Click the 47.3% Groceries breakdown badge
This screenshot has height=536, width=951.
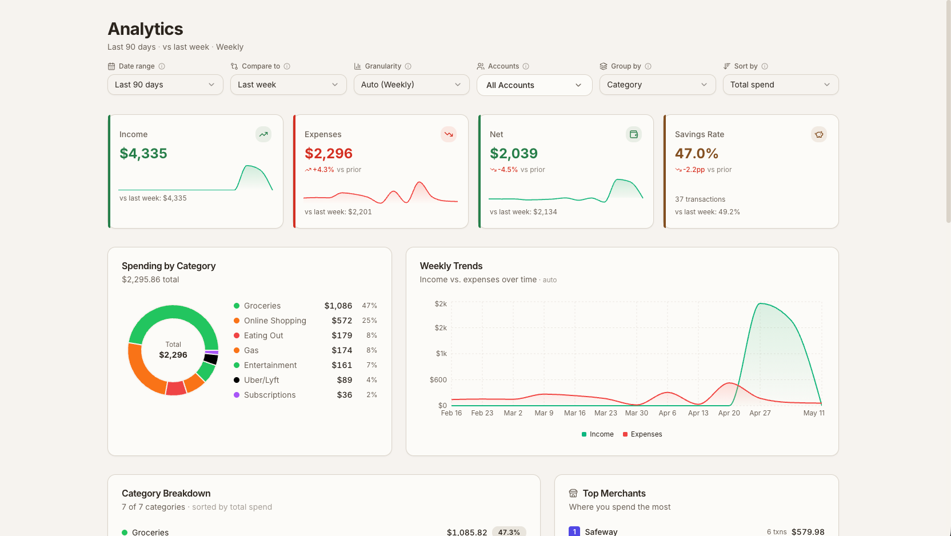(509, 531)
